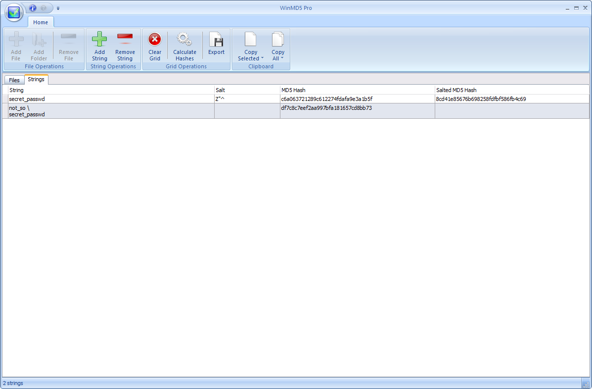Click the String column header
592x389 pixels.
[x=111, y=90]
